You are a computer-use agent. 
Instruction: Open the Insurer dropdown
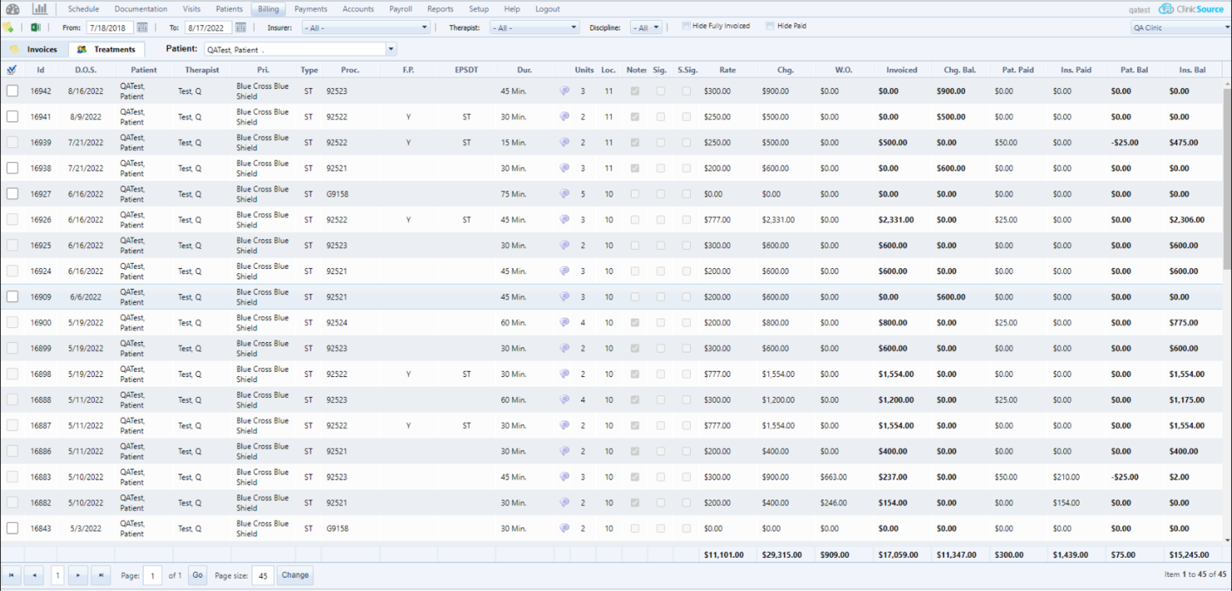424,26
